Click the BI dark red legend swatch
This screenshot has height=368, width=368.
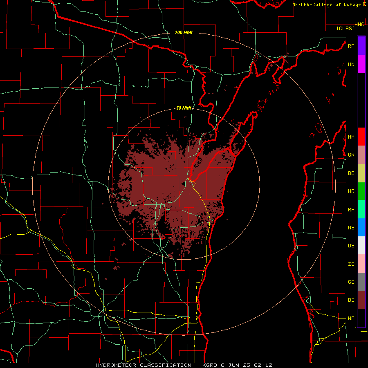361,300
